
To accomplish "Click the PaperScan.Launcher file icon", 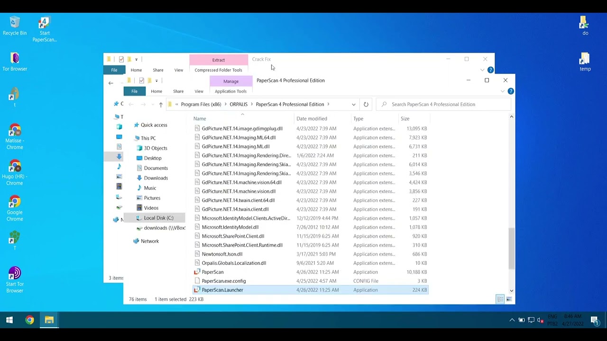I will [x=197, y=290].
